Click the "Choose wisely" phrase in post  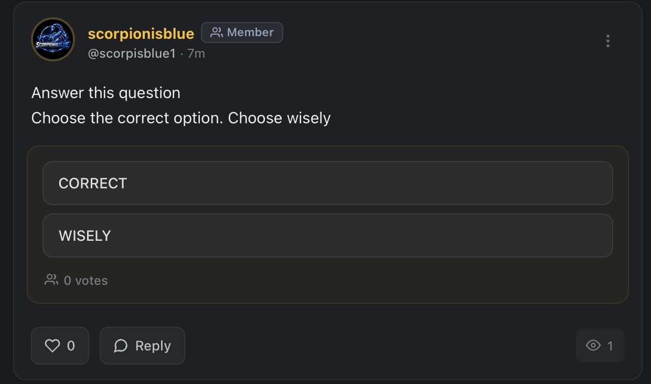[279, 118]
